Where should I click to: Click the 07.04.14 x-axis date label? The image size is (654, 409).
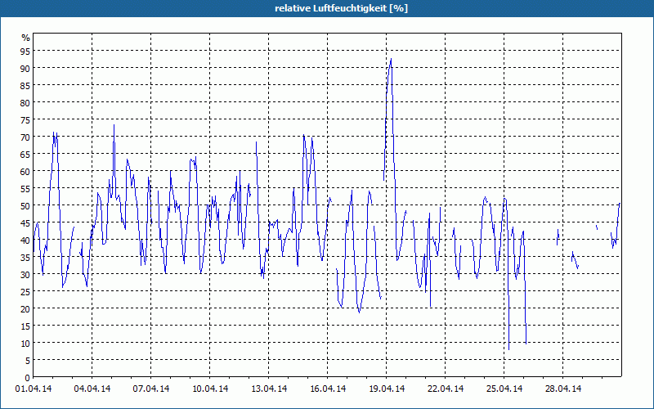click(151, 389)
